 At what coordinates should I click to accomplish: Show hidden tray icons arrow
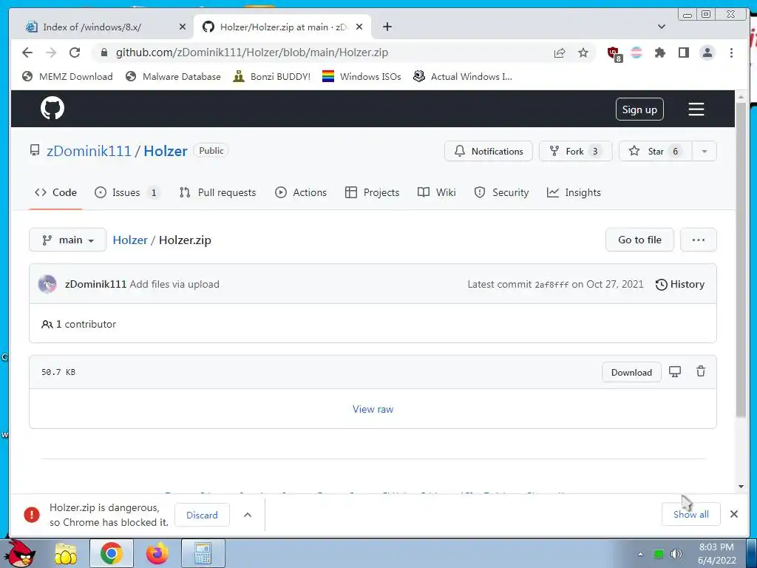click(x=640, y=554)
